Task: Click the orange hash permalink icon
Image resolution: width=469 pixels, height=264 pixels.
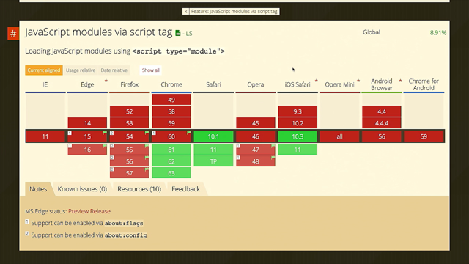Action: (13, 34)
